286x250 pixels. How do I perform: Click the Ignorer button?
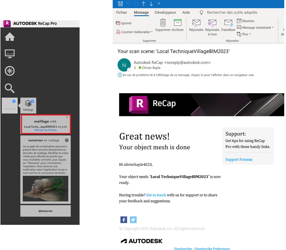coord(124,23)
